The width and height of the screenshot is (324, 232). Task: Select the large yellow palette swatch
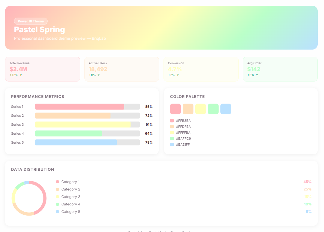201,109
